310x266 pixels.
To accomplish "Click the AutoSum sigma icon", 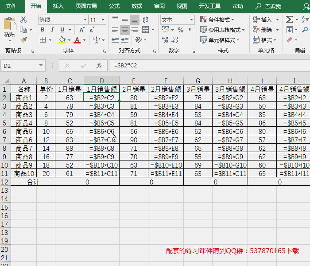I will [289, 20].
